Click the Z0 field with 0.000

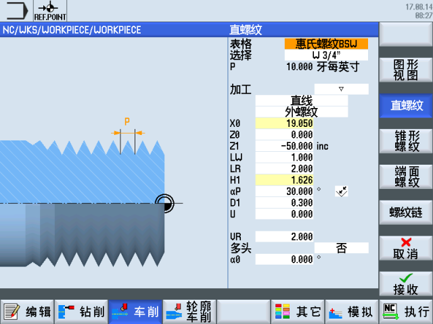[284, 134]
